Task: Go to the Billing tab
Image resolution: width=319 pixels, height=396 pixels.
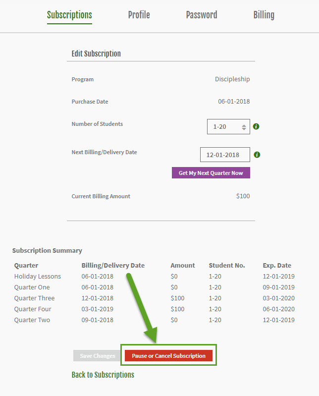Action: coord(264,15)
